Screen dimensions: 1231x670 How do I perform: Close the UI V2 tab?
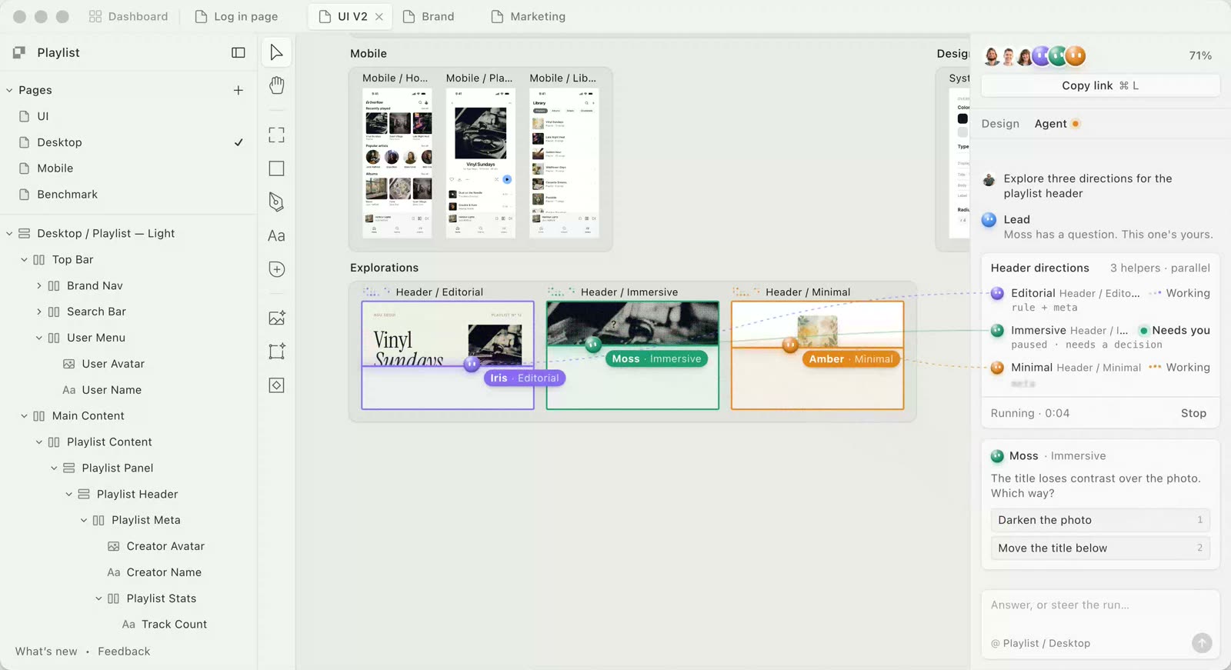(379, 17)
